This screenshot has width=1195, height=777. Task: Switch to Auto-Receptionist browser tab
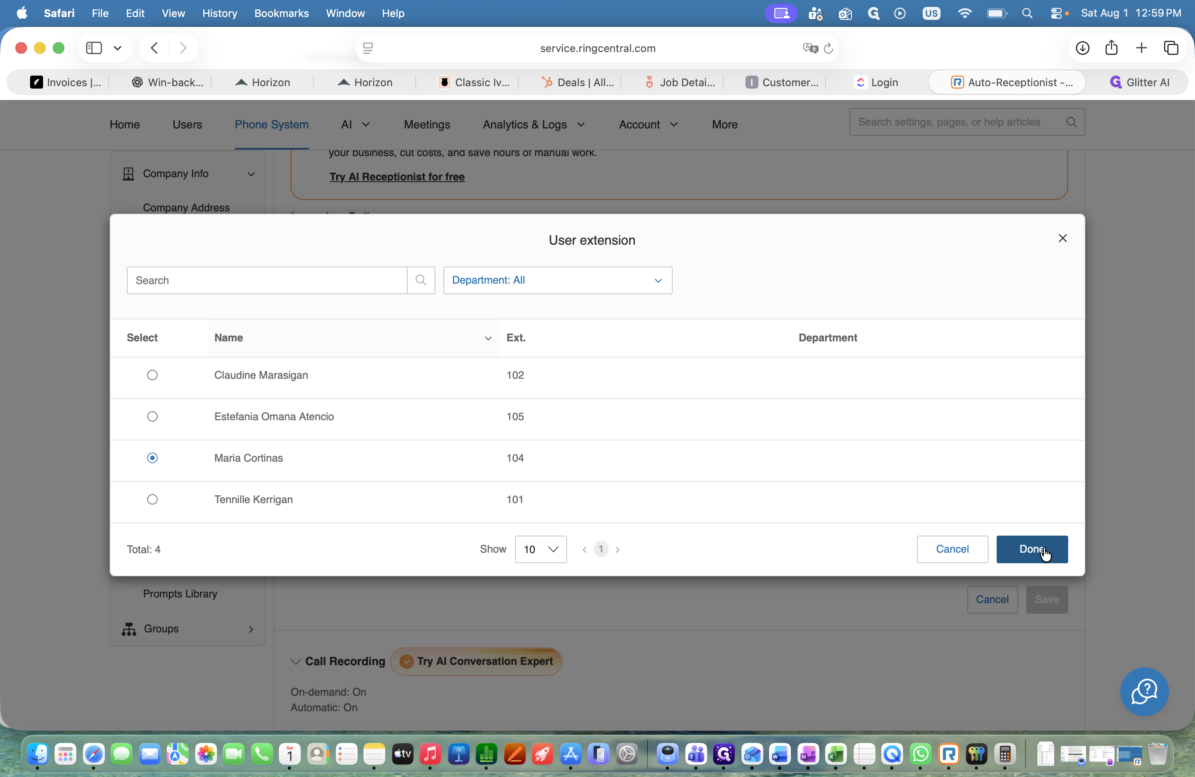[x=1007, y=82]
